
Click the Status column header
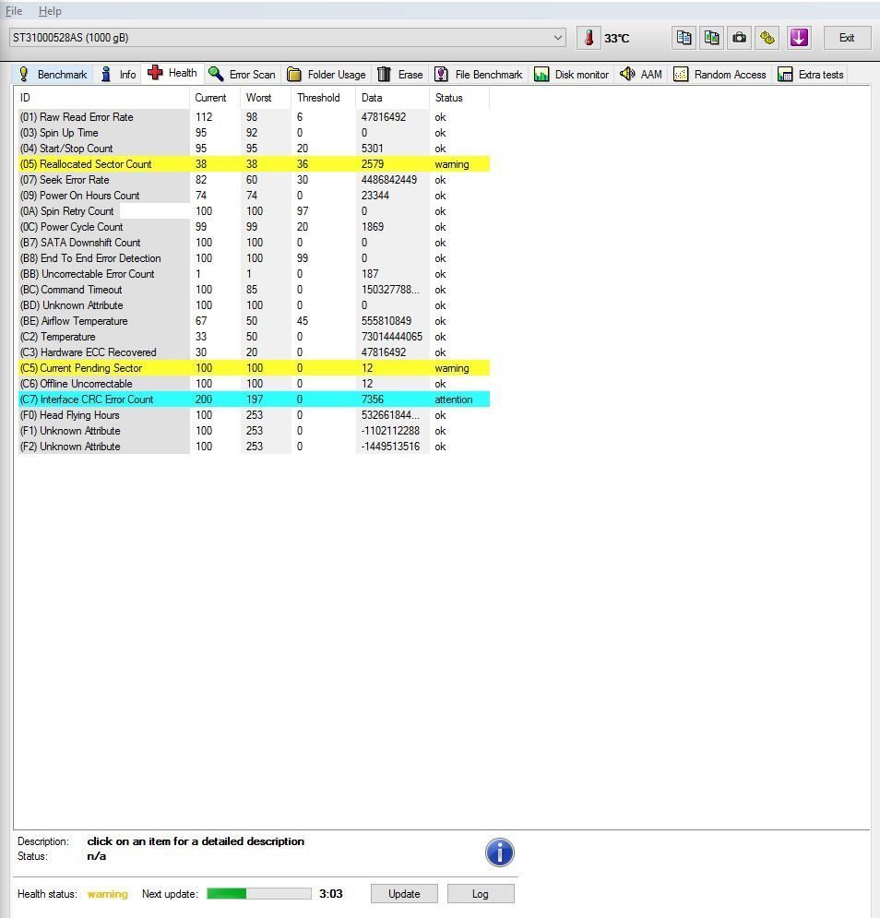[x=459, y=98]
